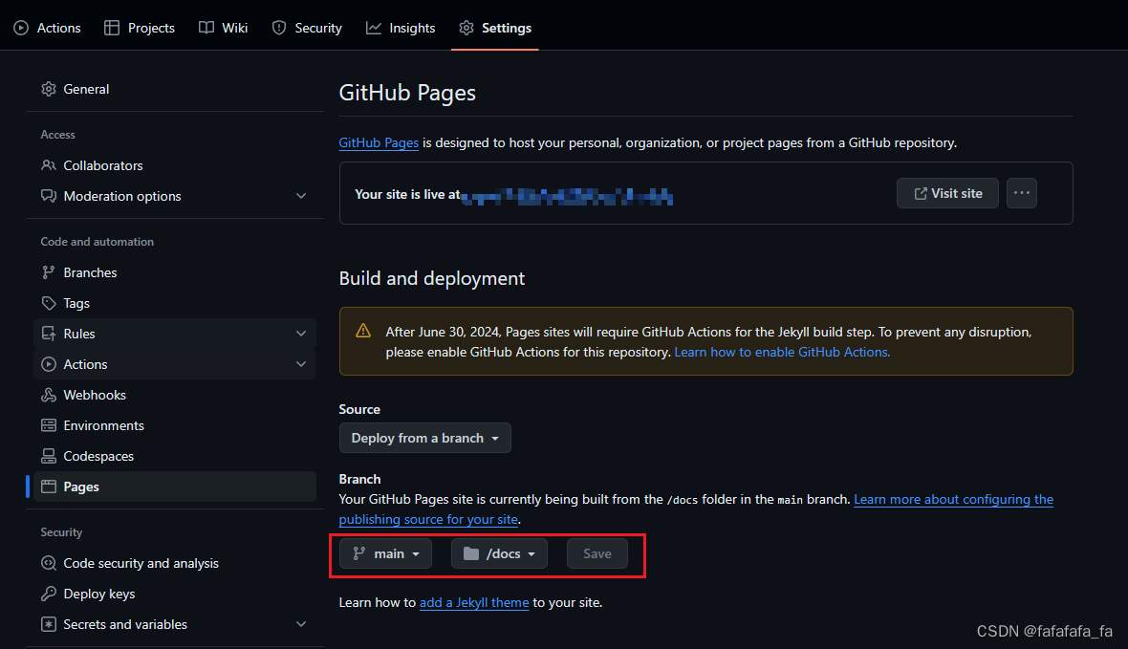Click the General gear icon in sidebar
The height and width of the screenshot is (649, 1128).
point(48,89)
